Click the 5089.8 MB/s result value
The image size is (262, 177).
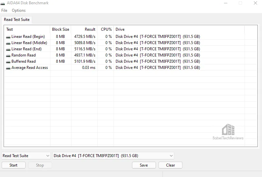[85, 43]
